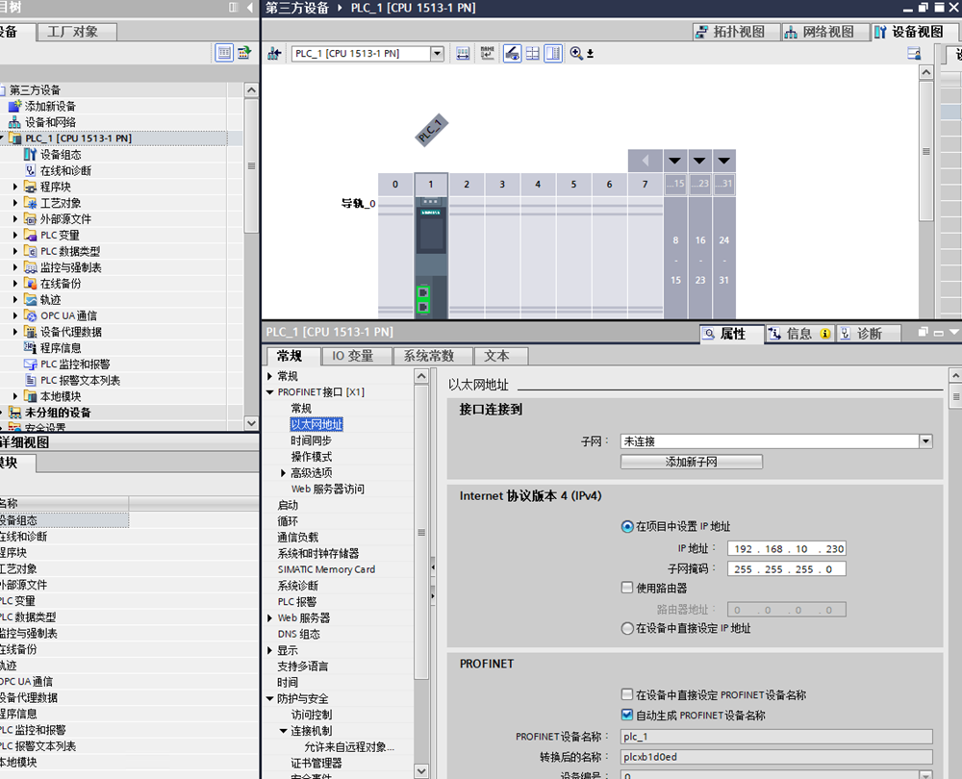Open the 子网 dropdown list
Screen dimensions: 962x779
(925, 441)
